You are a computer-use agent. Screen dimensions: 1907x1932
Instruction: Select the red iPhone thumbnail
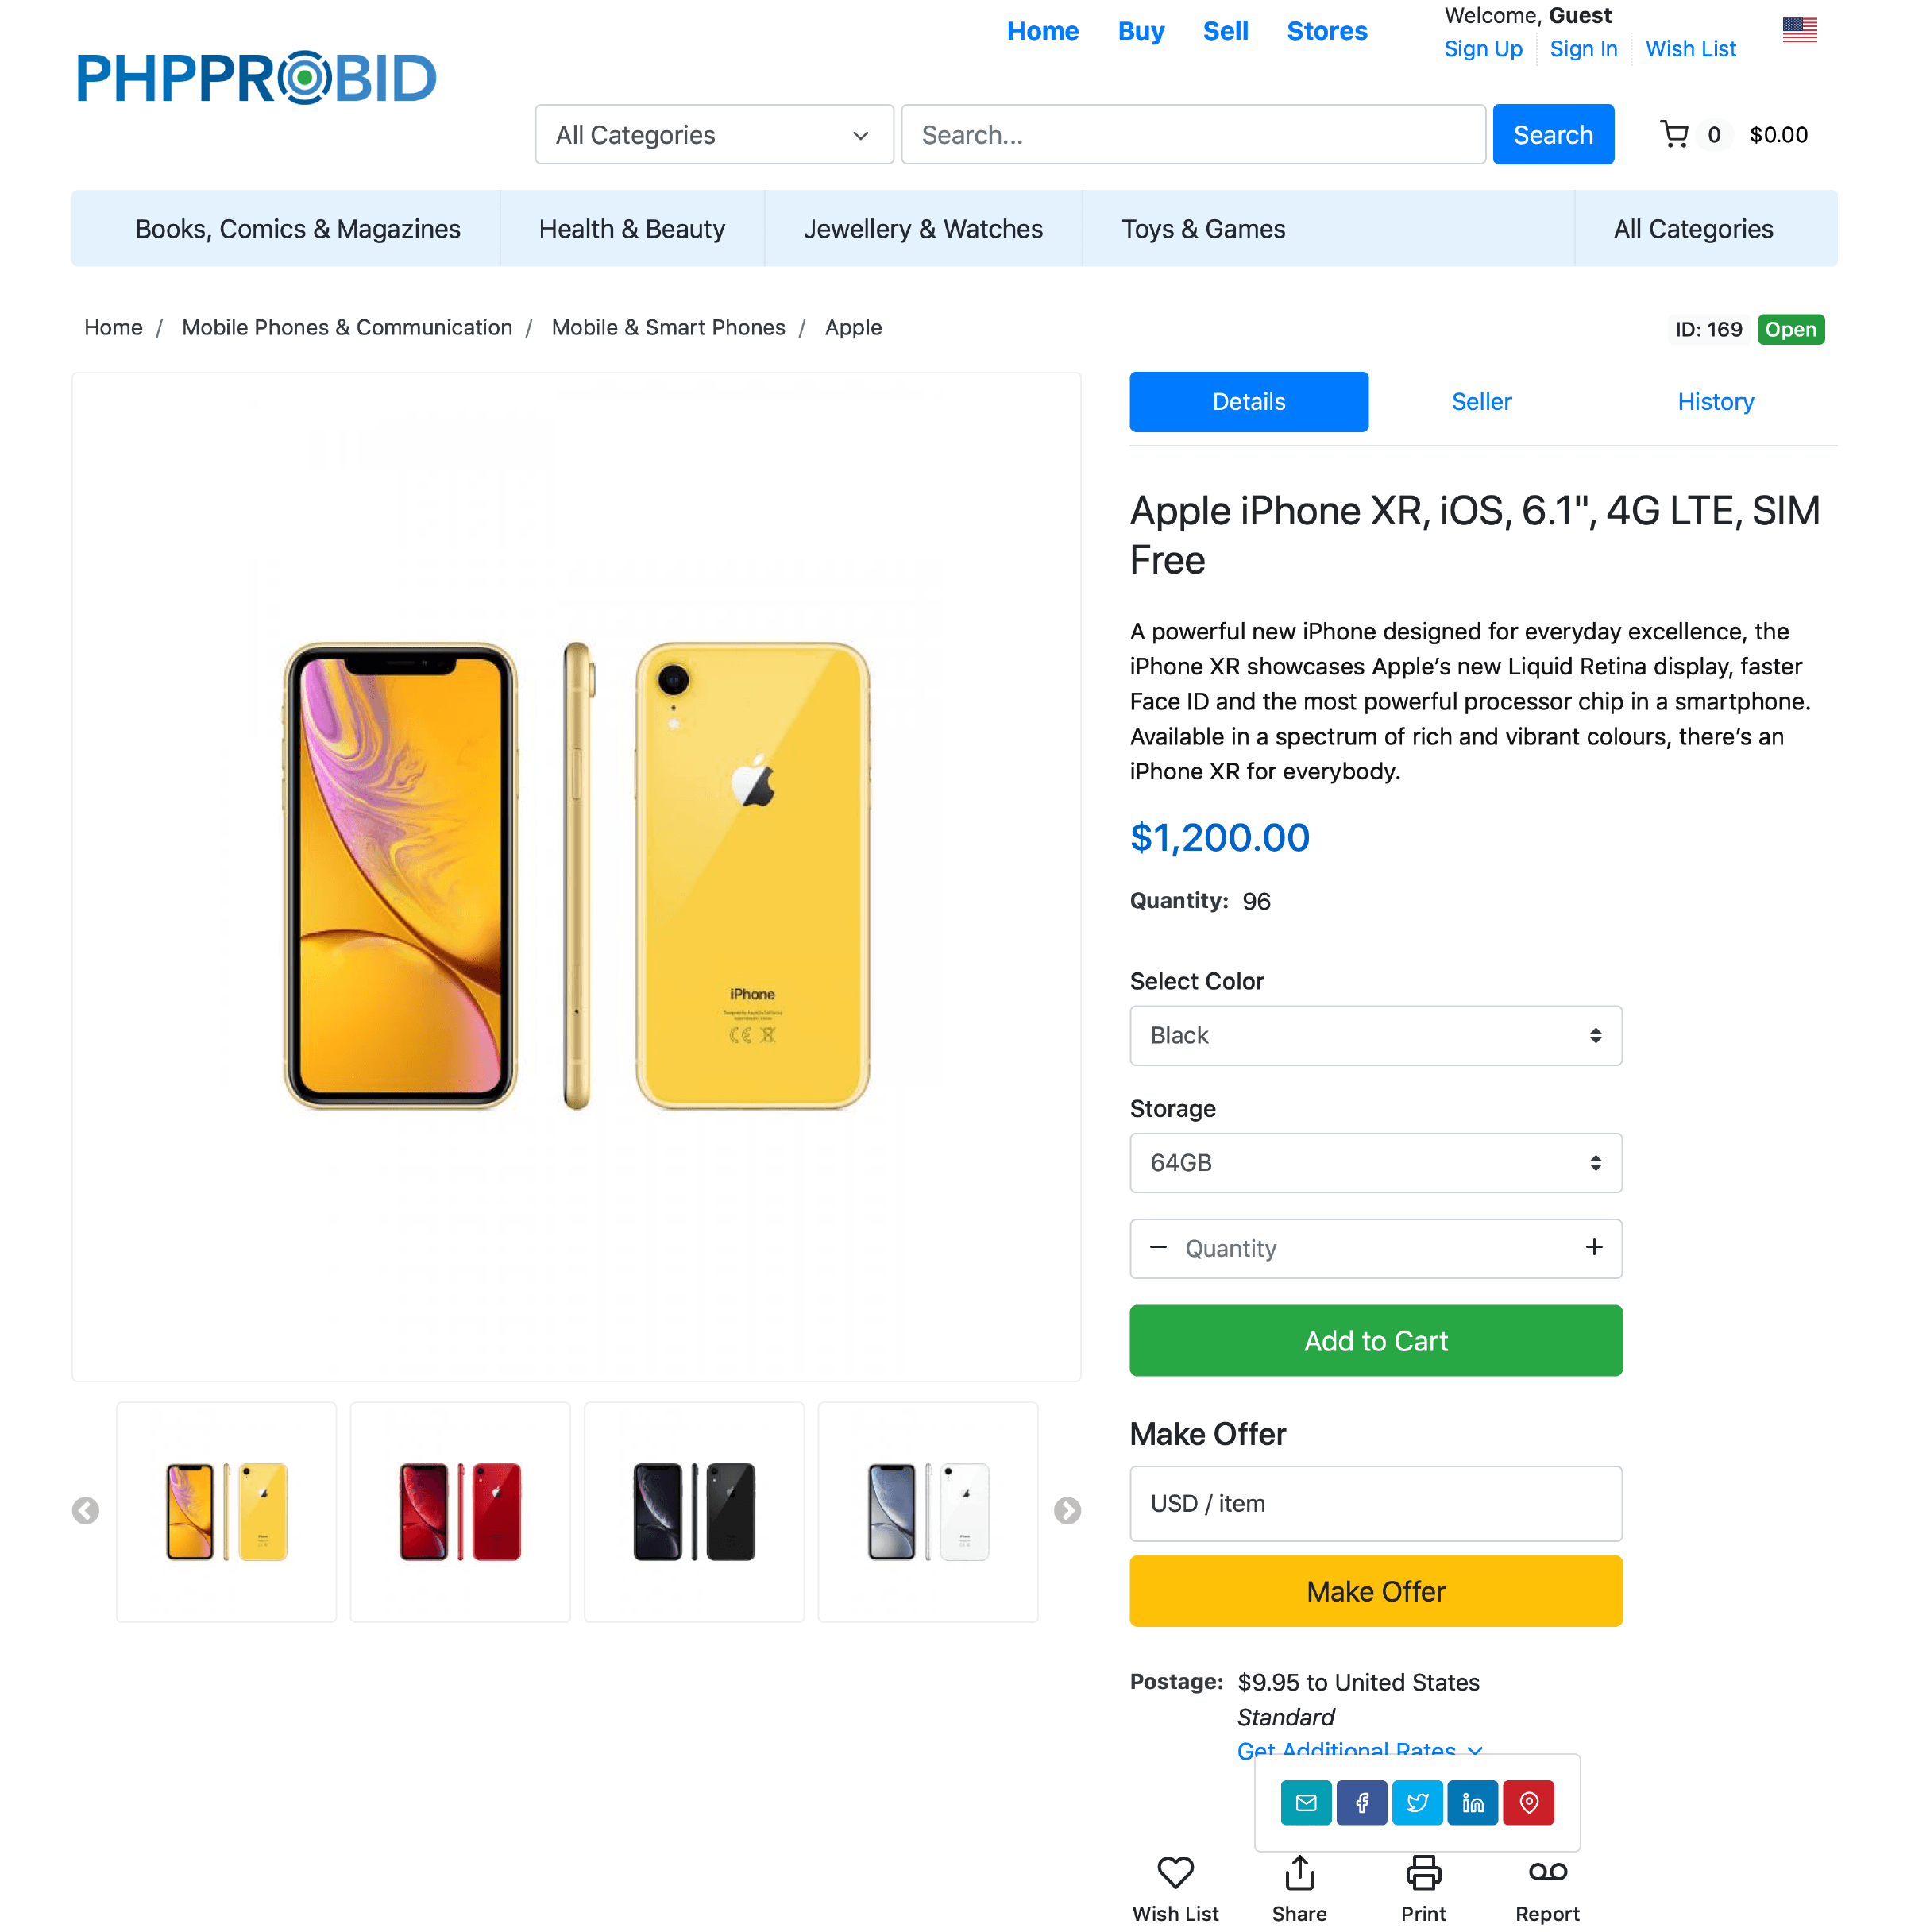coord(460,1511)
